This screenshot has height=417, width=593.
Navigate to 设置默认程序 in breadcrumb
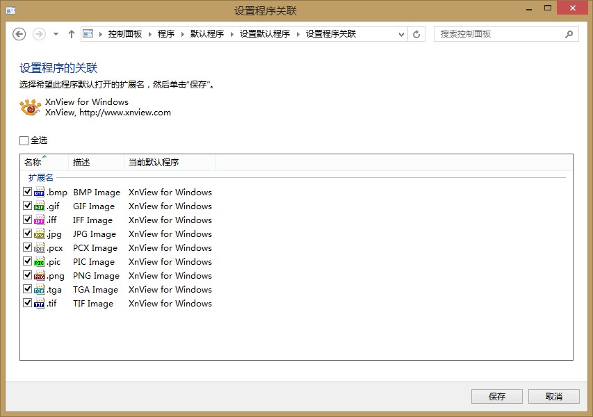coord(265,34)
